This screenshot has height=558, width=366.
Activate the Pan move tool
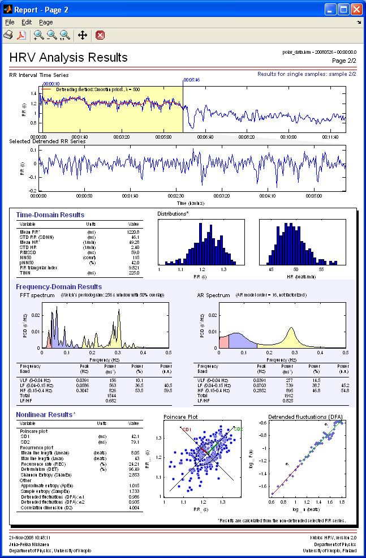(x=82, y=36)
